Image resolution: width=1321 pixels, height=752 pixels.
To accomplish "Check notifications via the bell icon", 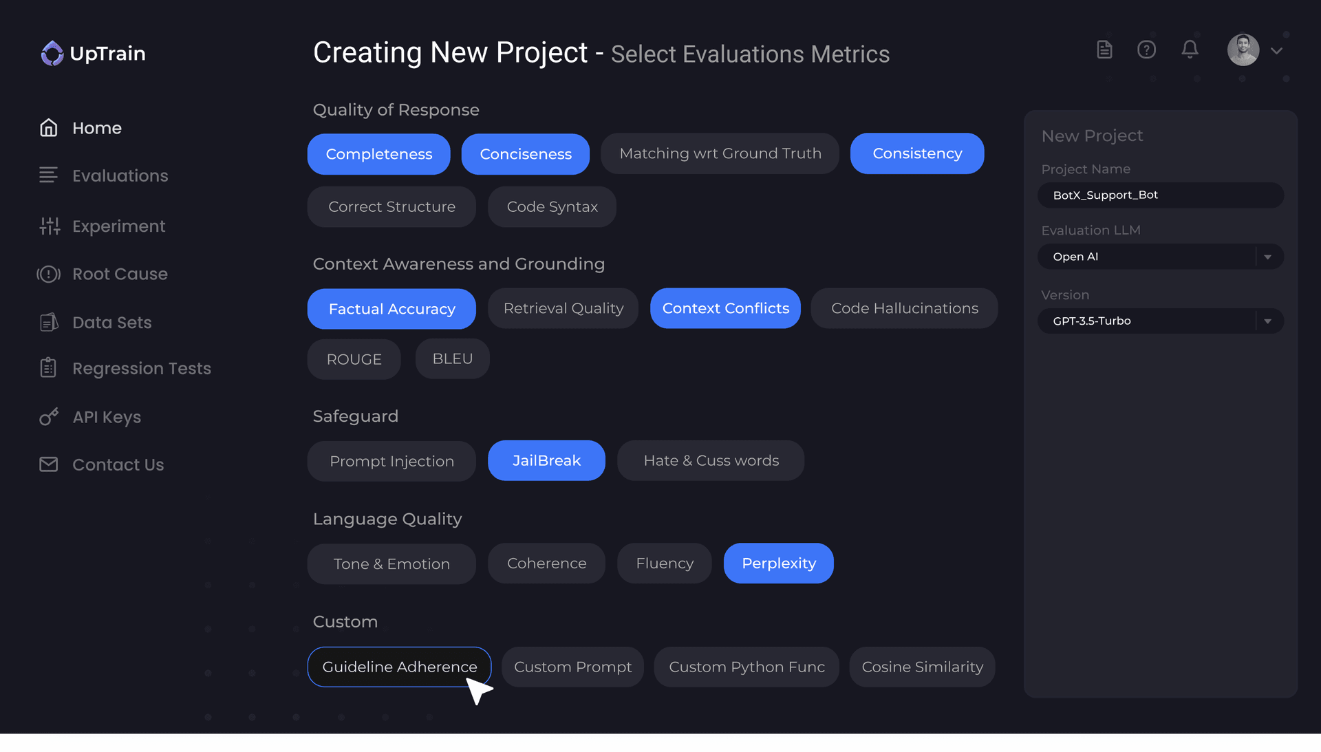I will 1190,49.
